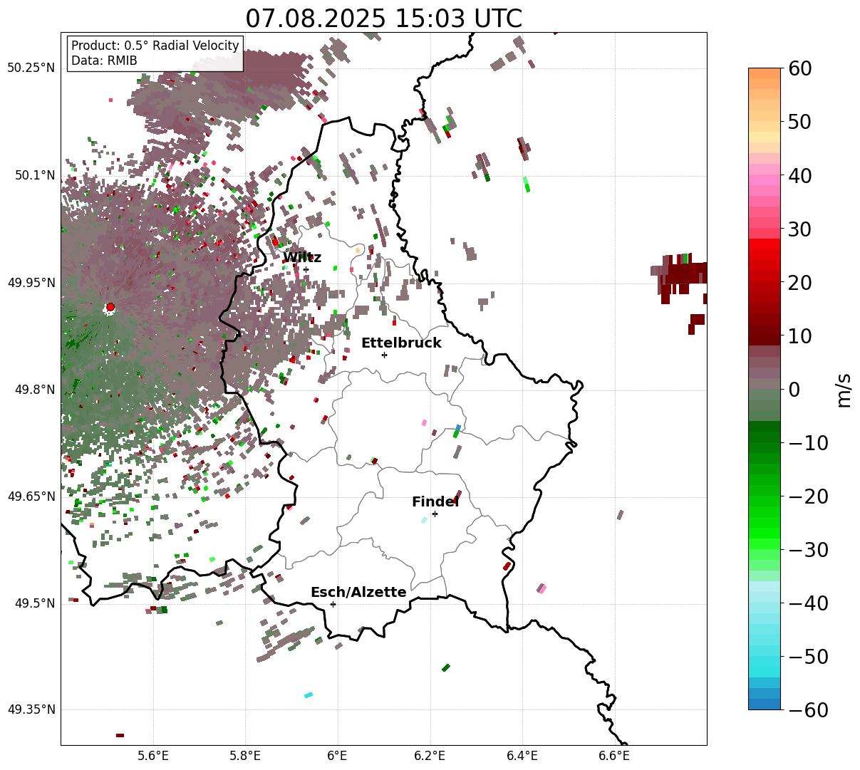Click the 10 colorbar tick label
The height and width of the screenshot is (770, 860).
(799, 335)
